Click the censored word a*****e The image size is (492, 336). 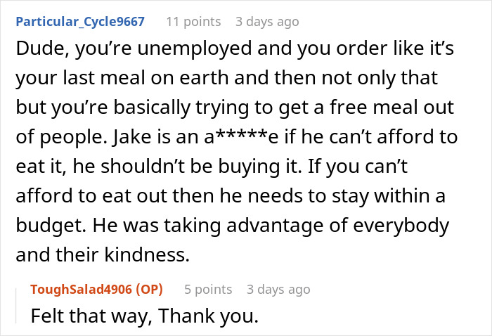tap(241, 137)
